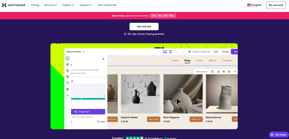Click the Copy link in the panel

[101, 122]
